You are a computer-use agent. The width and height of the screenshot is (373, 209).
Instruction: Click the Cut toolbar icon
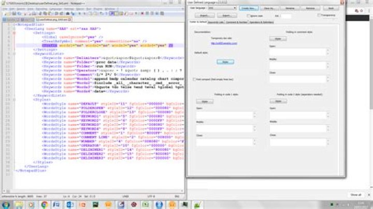pos(40,13)
